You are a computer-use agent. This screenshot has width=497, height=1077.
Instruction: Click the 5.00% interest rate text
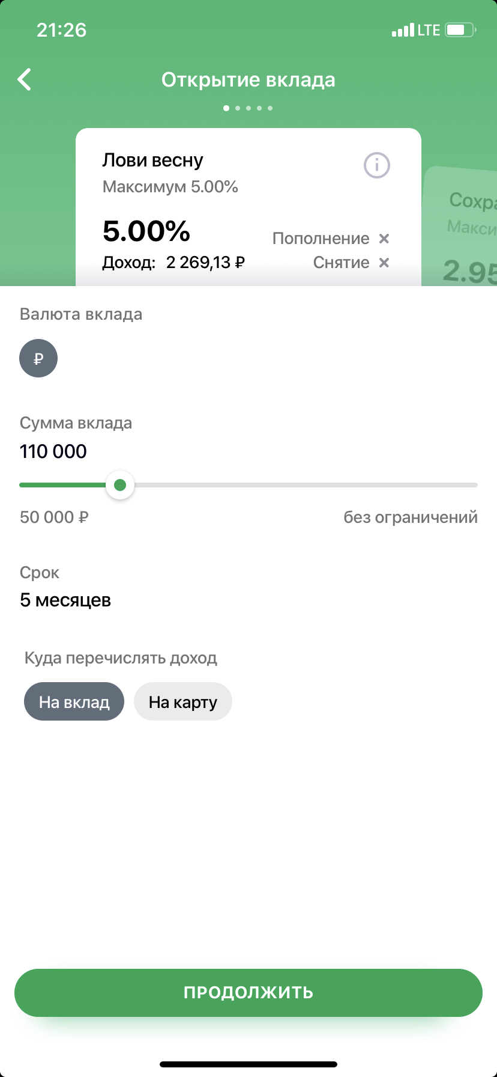tap(146, 231)
